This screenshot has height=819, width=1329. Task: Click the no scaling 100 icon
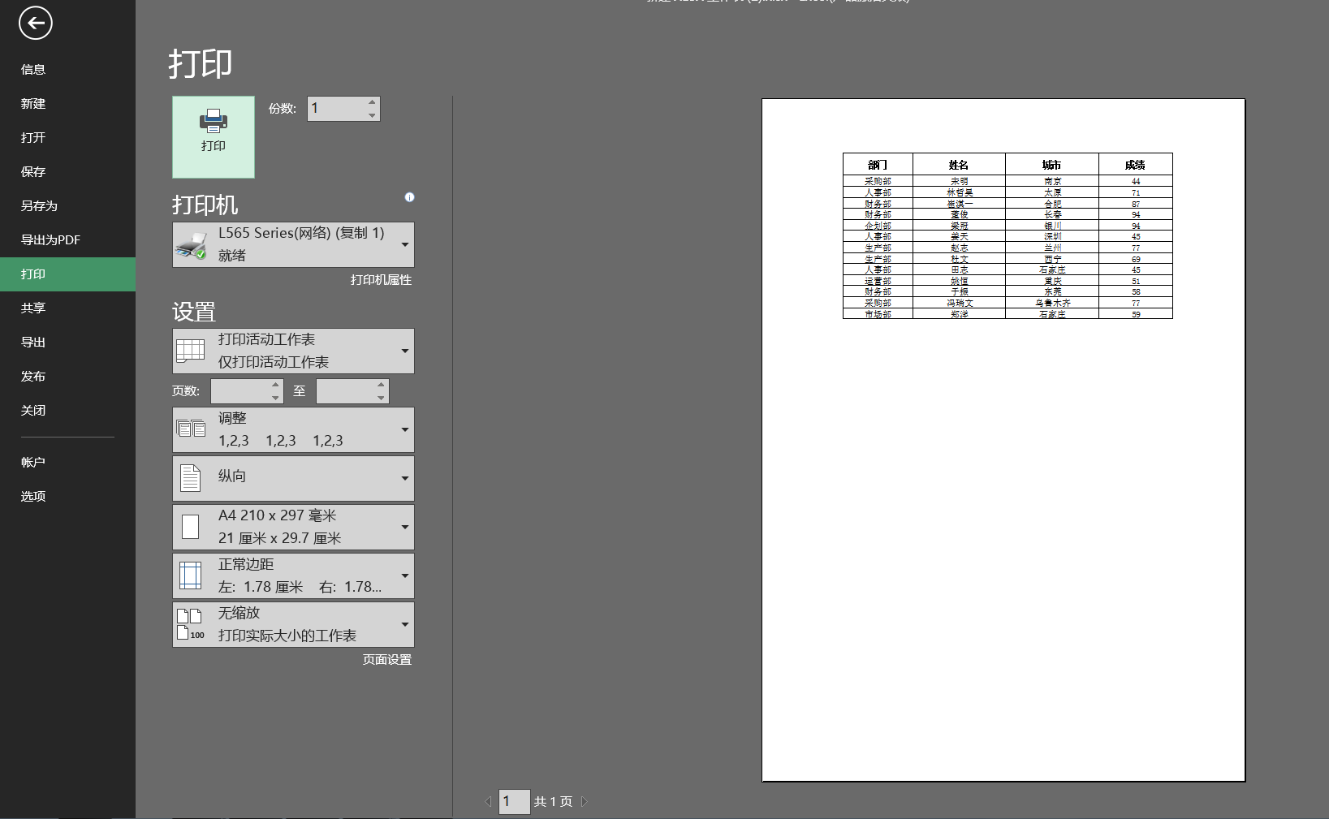[191, 624]
